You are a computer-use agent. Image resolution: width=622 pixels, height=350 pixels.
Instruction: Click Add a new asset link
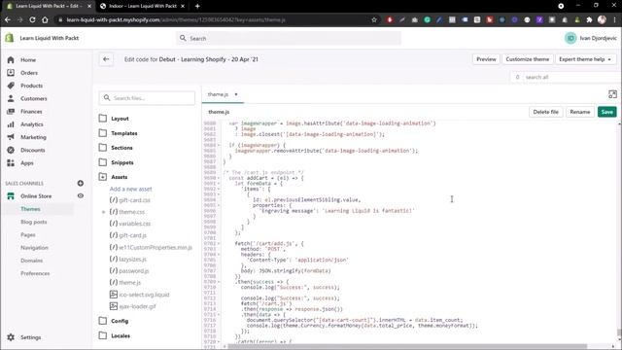[x=130, y=189]
